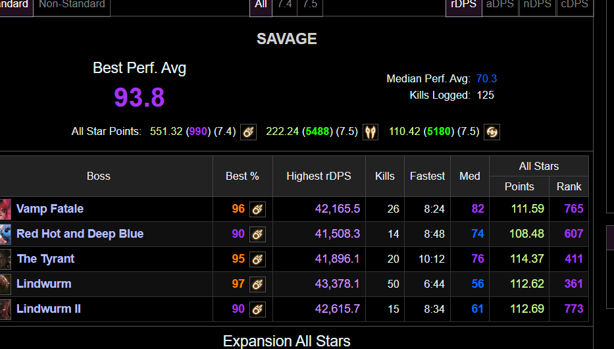Click the All Stars rank 411

pyautogui.click(x=574, y=259)
